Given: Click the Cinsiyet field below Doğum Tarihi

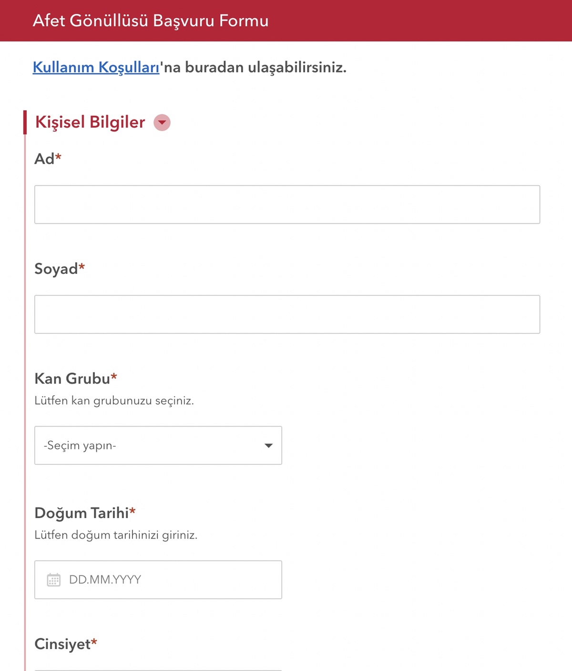Looking at the screenshot, I should pyautogui.click(x=65, y=645).
